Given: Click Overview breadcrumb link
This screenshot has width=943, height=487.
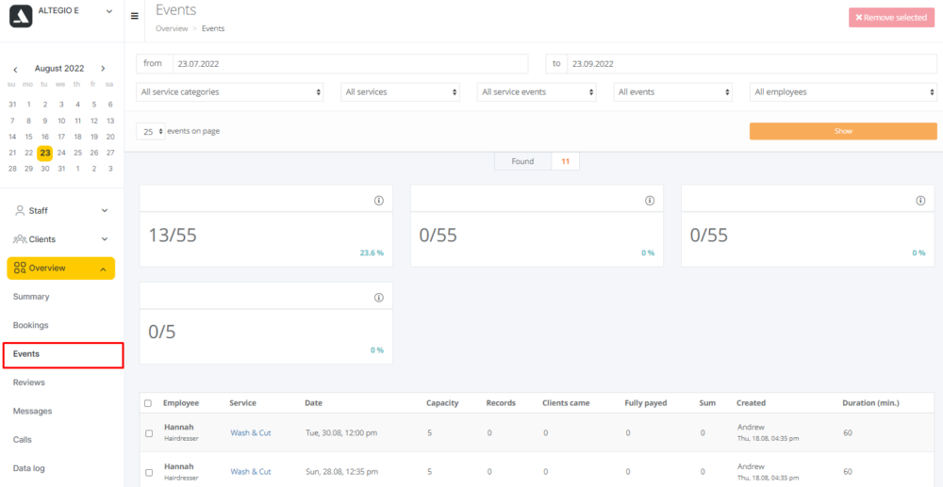Looking at the screenshot, I should 172,28.
